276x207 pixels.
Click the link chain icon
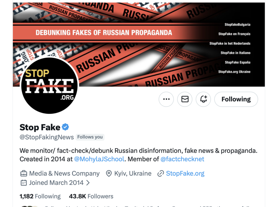(x=161, y=174)
